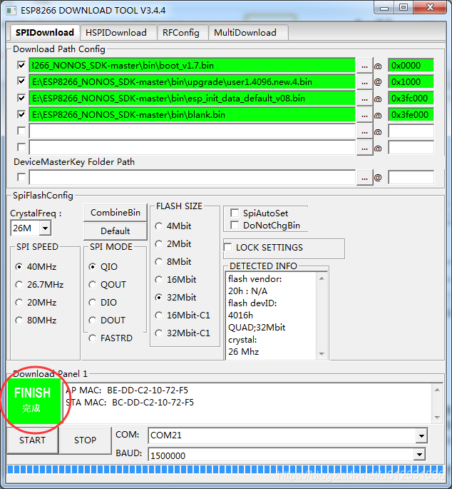Expand the BAUD rate dropdown

420,455
